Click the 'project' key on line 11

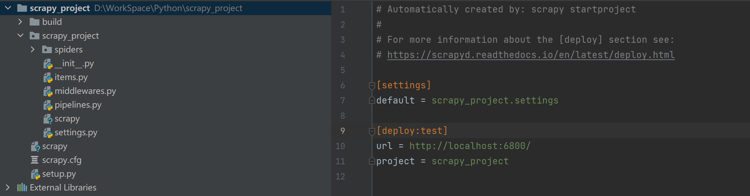tap(395, 161)
